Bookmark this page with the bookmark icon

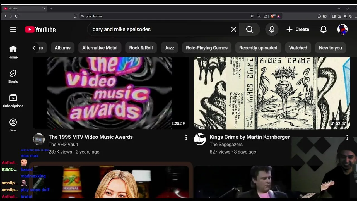[75, 16]
